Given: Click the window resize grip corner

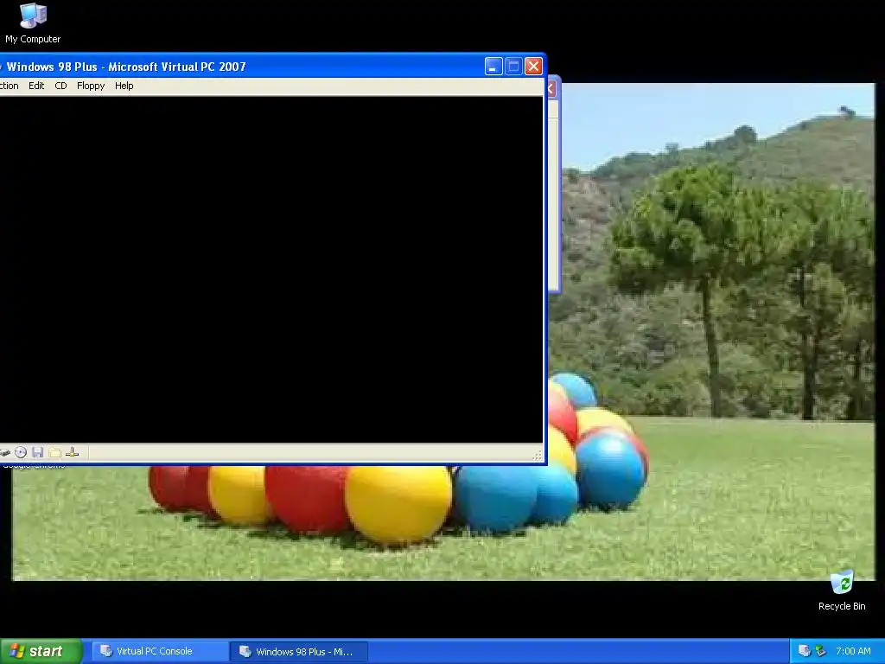Looking at the screenshot, I should click(538, 455).
